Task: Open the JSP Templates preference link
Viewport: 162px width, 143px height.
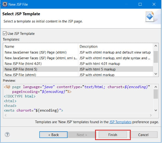Action: 120,122
